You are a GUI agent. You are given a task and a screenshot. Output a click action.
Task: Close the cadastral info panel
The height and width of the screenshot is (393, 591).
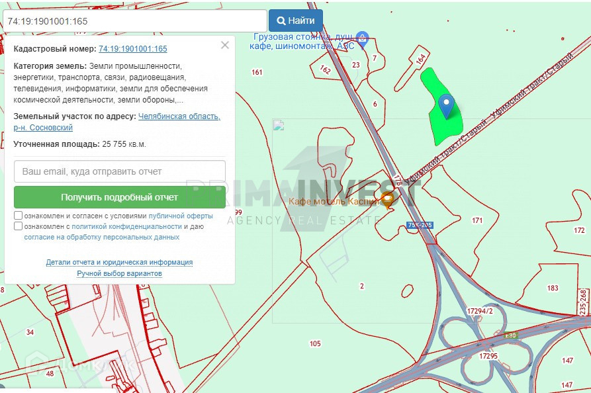point(225,45)
